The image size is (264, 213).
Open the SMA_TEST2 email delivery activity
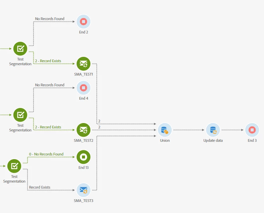coord(84,130)
